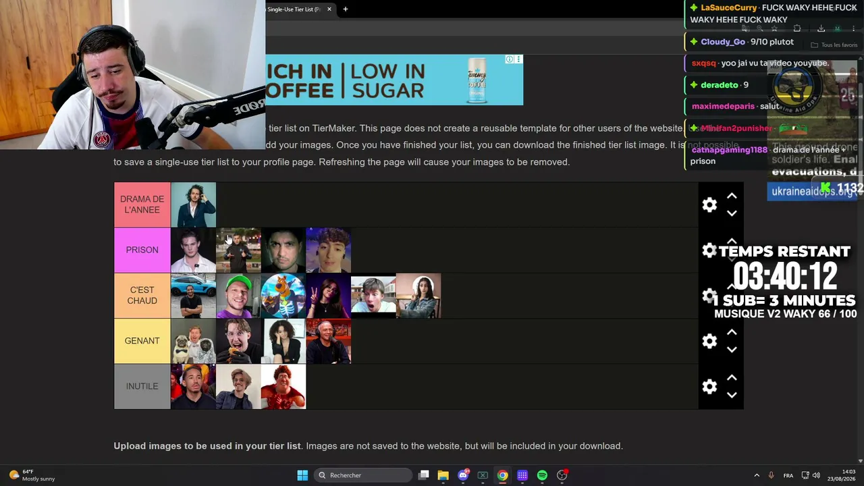Click the GENANT tier label
This screenshot has height=486, width=864.
point(142,341)
